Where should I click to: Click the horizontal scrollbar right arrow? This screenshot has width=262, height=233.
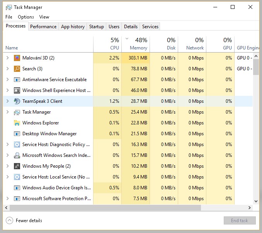(x=250, y=207)
